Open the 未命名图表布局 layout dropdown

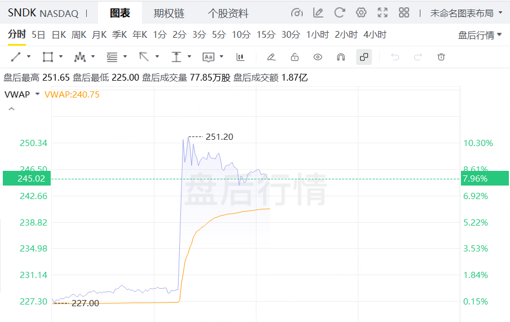[466, 12]
